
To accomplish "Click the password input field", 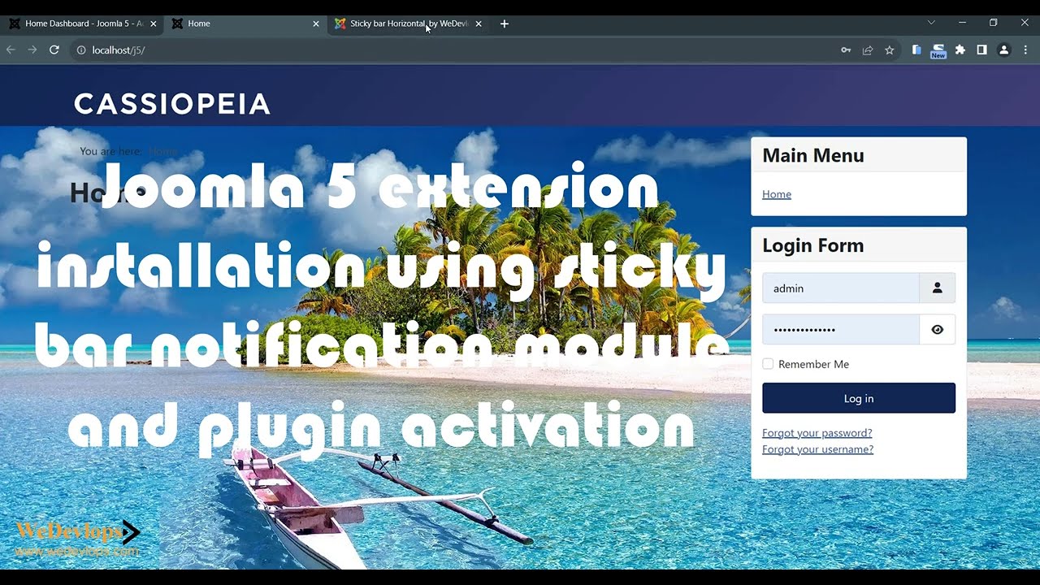I will [840, 330].
